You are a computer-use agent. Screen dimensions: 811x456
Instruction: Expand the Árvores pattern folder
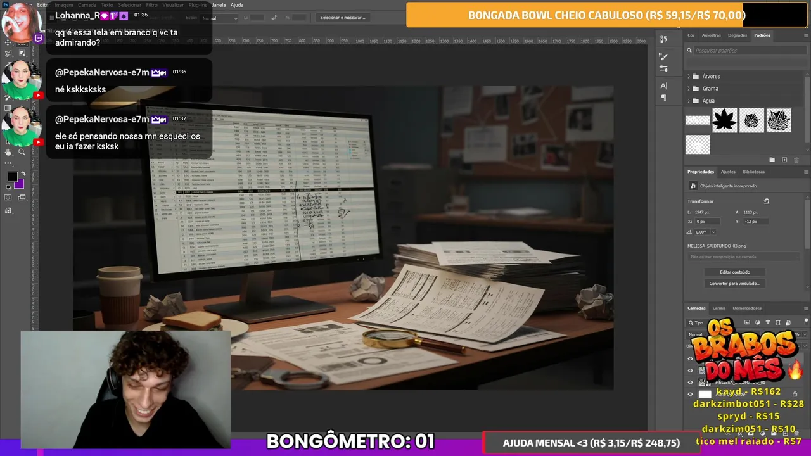(x=689, y=76)
